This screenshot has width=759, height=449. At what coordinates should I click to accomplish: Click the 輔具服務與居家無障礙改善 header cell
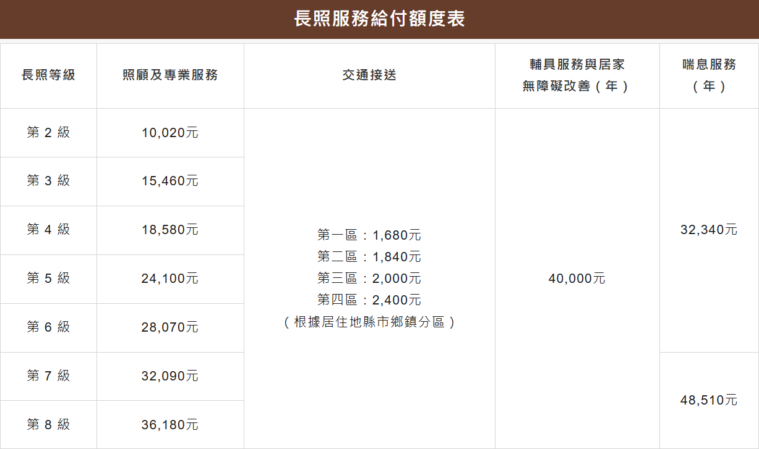point(577,75)
